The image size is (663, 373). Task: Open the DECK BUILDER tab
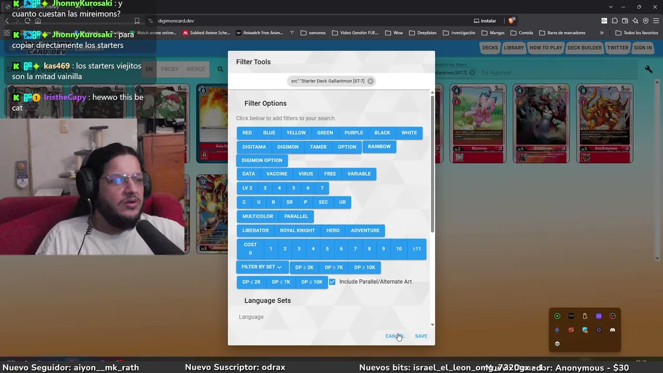click(x=584, y=48)
